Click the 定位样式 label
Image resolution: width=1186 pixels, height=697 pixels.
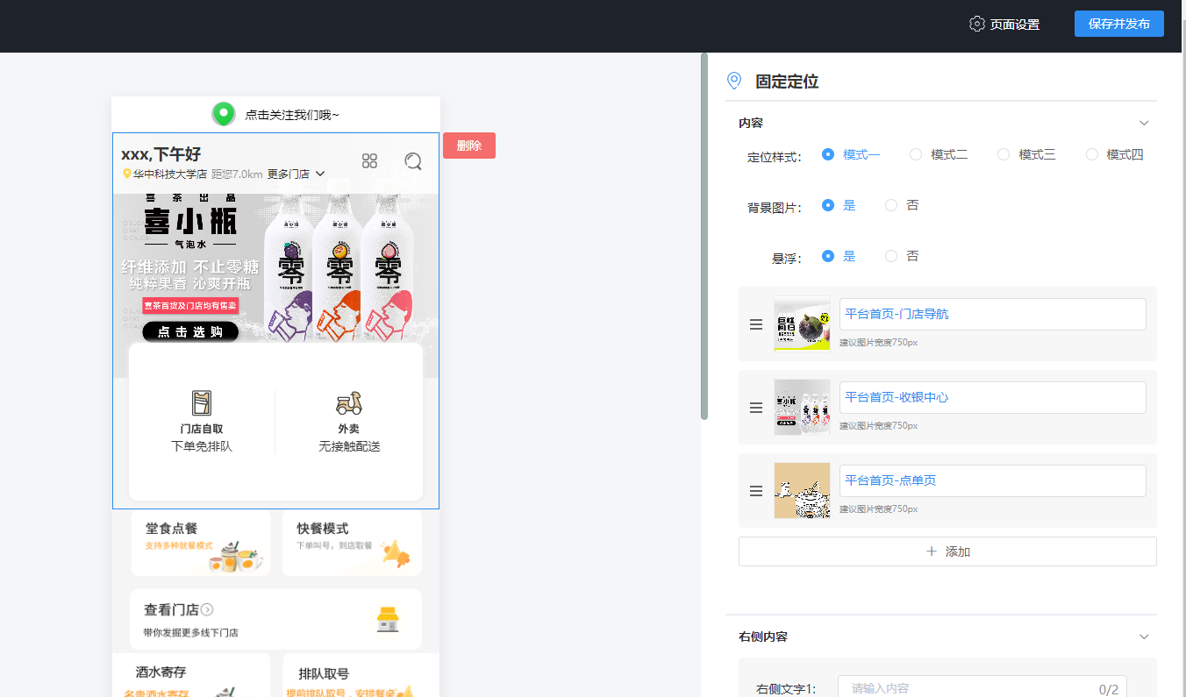tap(775, 157)
